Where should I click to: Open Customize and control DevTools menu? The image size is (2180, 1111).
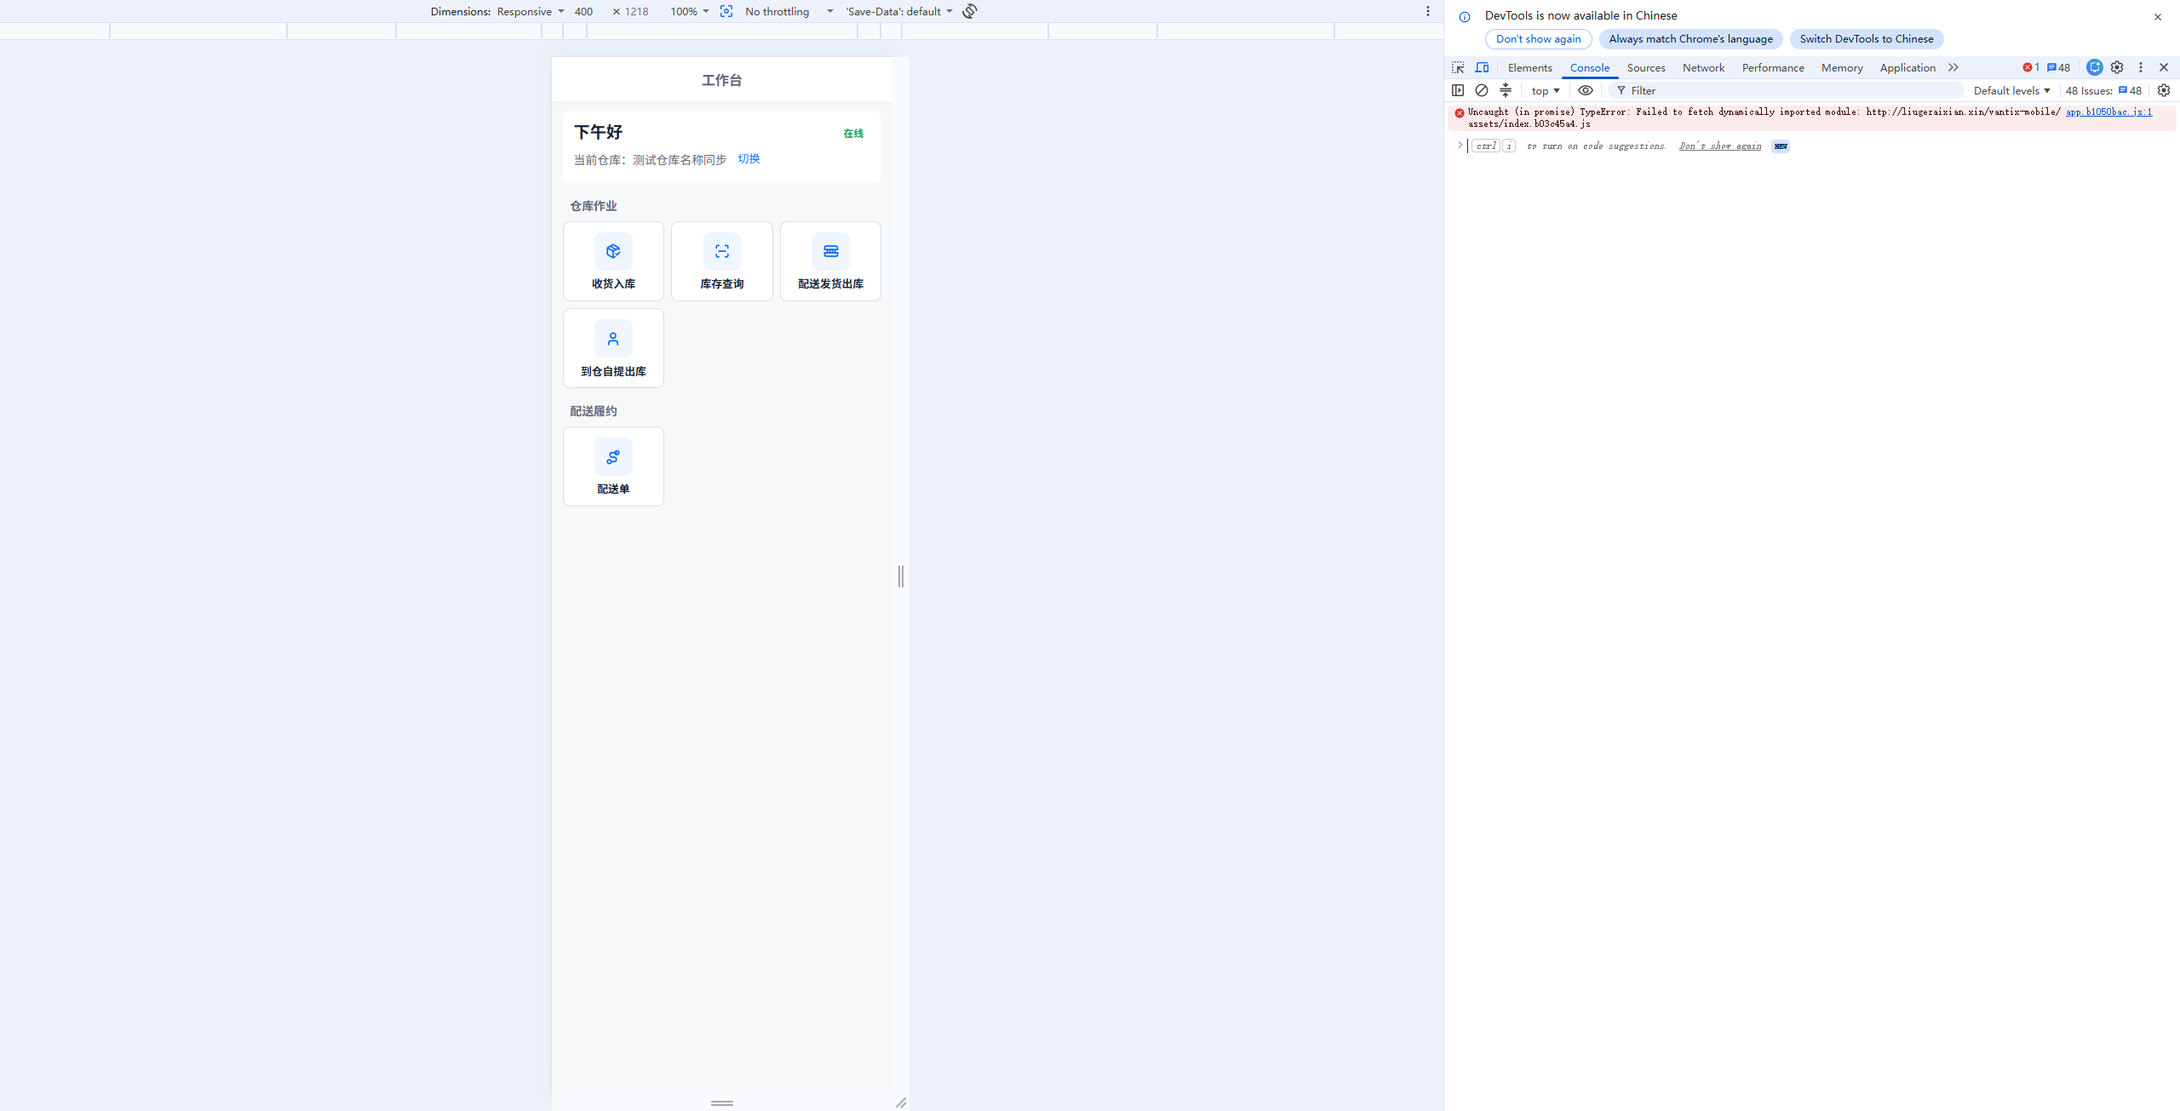pyautogui.click(x=2141, y=67)
